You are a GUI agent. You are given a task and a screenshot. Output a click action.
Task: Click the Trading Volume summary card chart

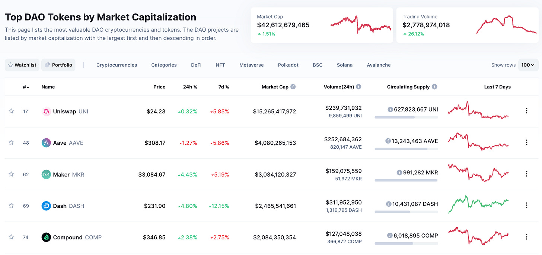(x=507, y=25)
